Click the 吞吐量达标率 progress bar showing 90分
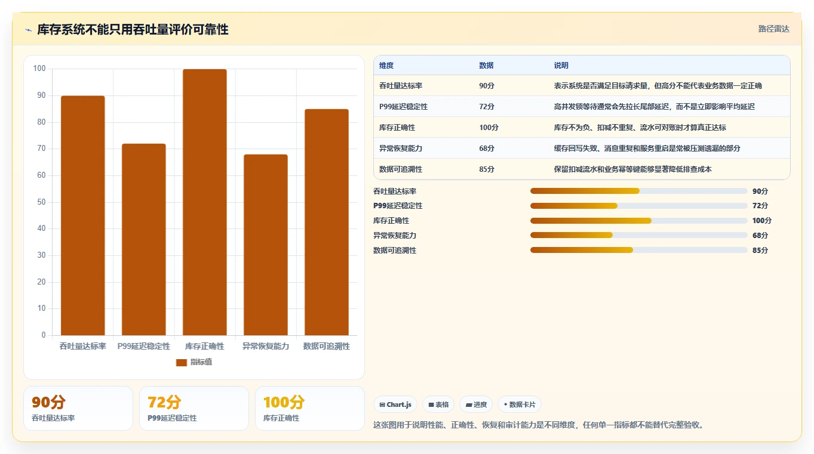Viewport: 814px width, 454px height. [639, 191]
